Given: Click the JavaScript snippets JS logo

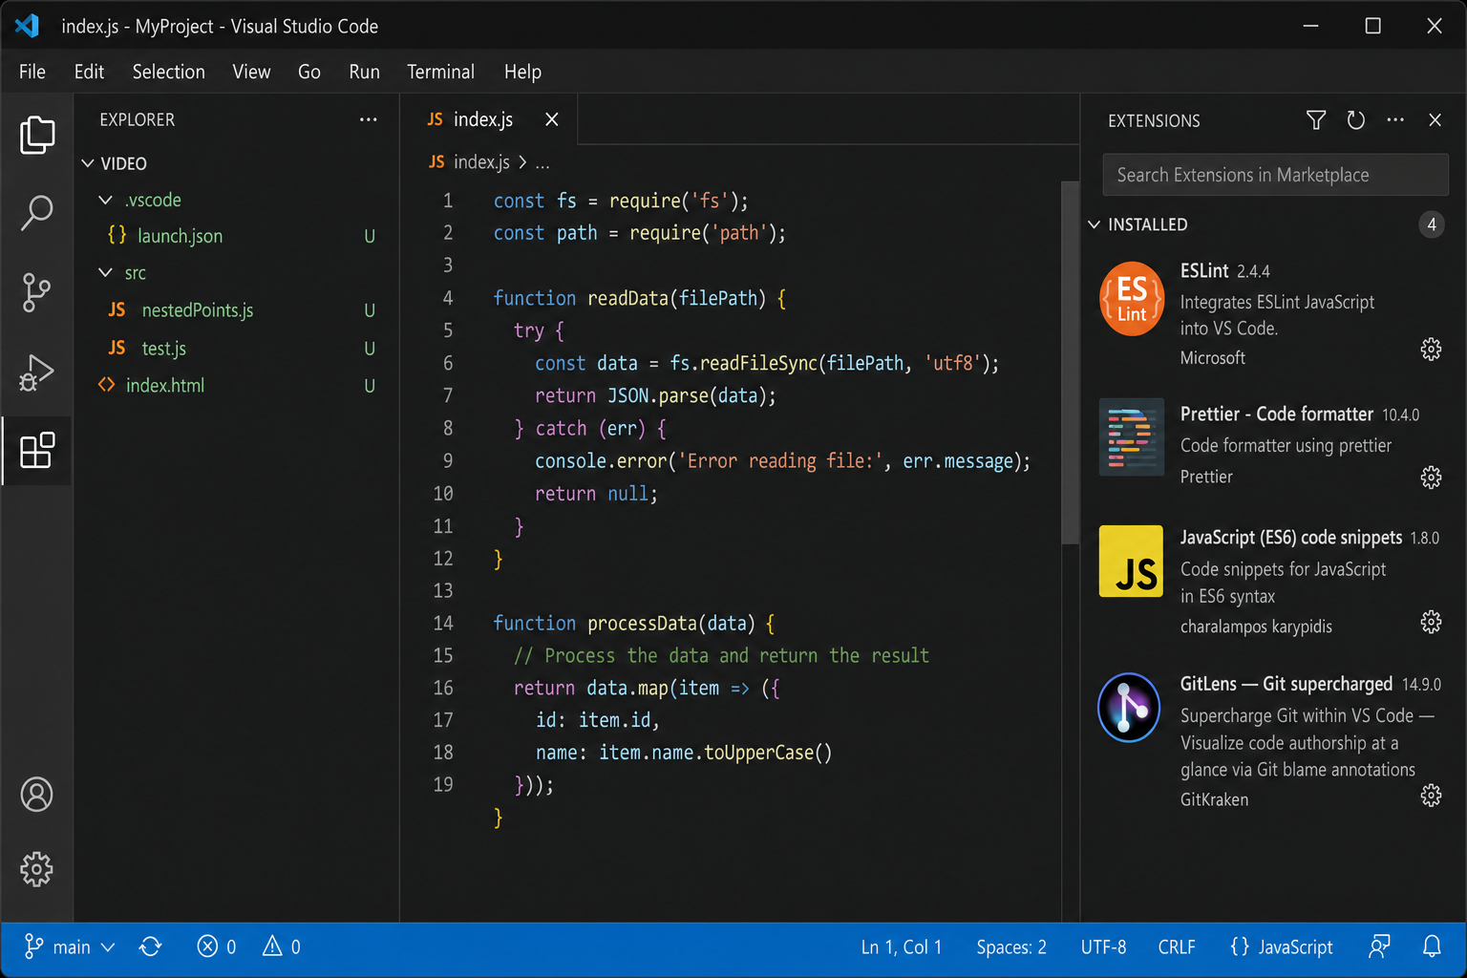Looking at the screenshot, I should coord(1132,562).
